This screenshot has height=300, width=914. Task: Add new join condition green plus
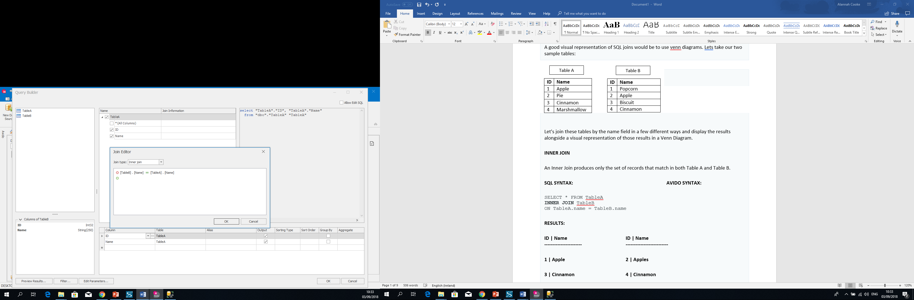[117, 178]
